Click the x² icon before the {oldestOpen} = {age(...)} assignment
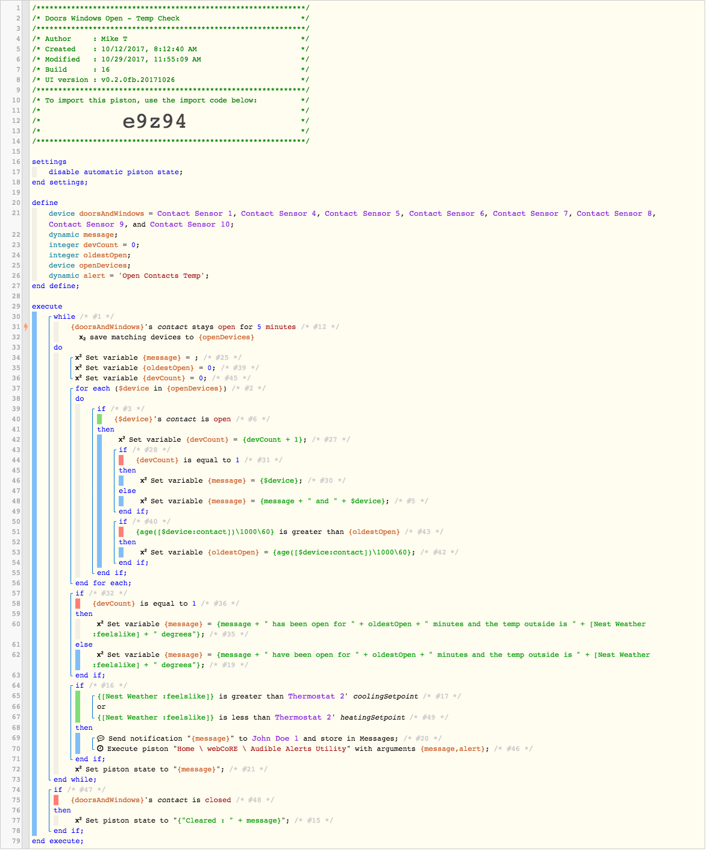 pyautogui.click(x=143, y=552)
